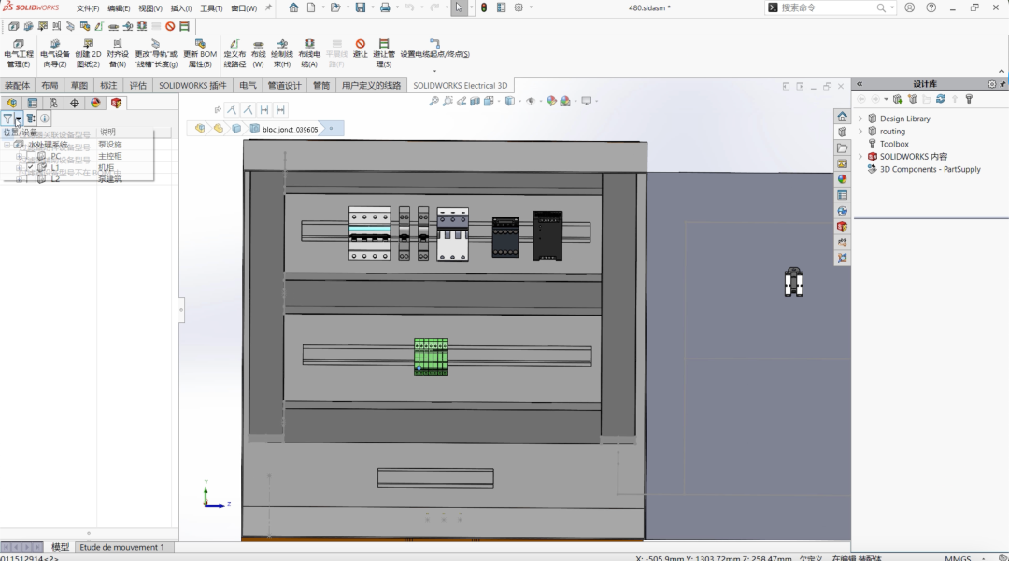
Task: Select the 定义布线路径 tool
Action: (x=233, y=54)
